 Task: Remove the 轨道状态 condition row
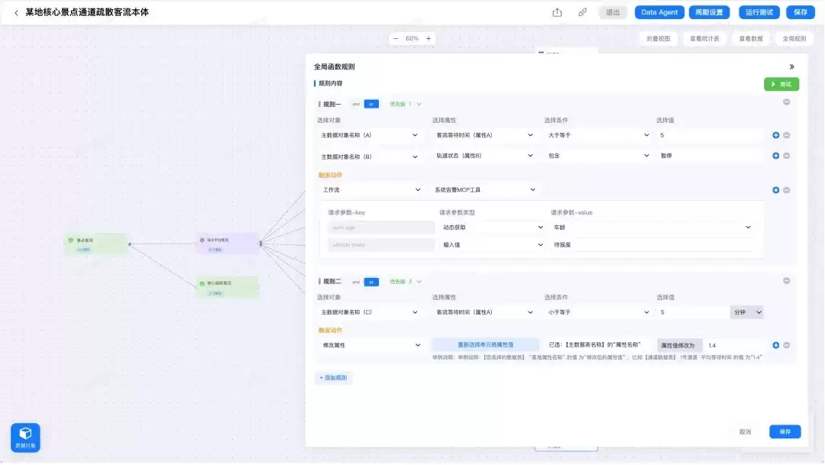[787, 156]
